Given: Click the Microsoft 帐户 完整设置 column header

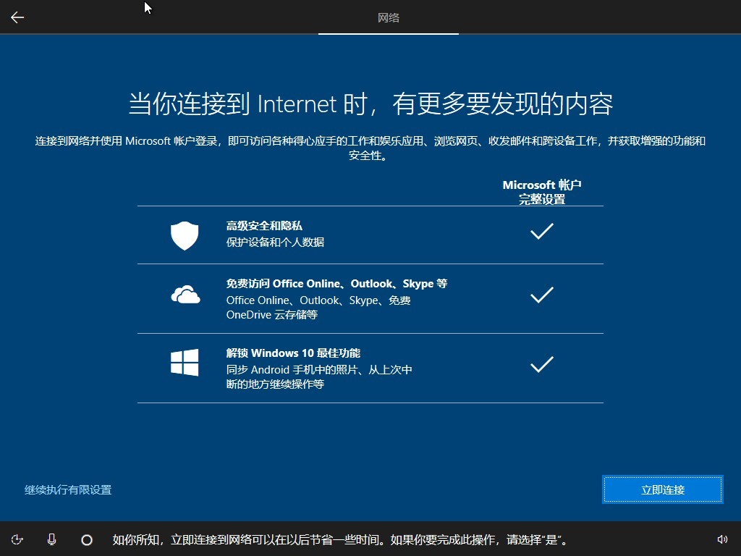Looking at the screenshot, I should [541, 192].
